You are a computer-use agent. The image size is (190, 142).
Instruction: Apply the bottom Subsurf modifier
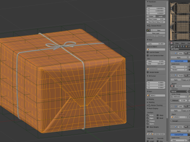(179, 131)
